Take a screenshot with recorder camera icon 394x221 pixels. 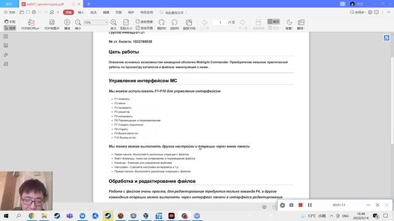pyautogui.click(x=291, y=205)
